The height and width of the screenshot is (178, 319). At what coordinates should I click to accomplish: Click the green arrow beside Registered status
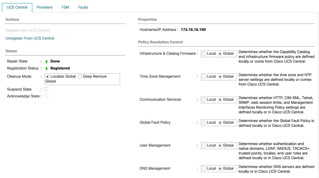(47, 68)
